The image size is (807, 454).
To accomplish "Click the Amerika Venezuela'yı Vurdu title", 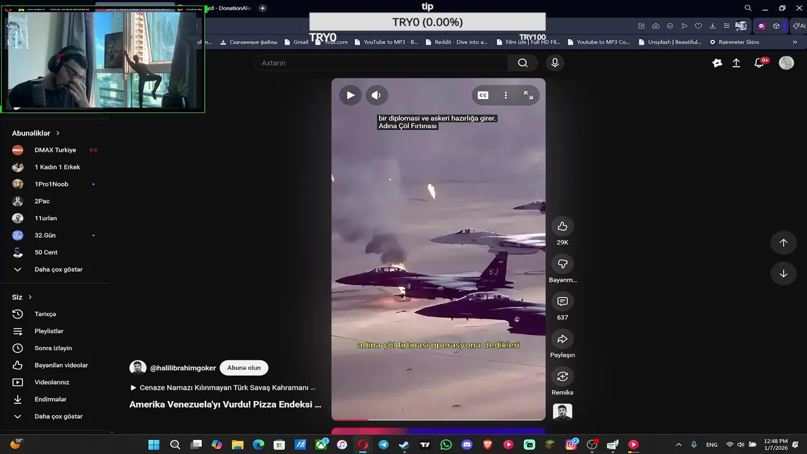I will [x=225, y=405].
